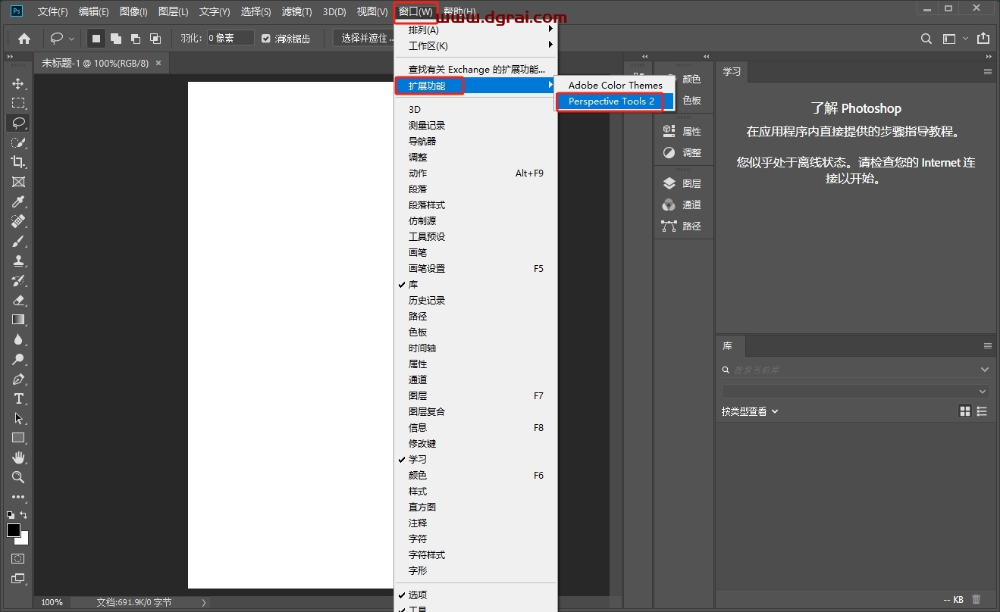Click 查找有关 Exchange 的扩展功能 entry
This screenshot has width=1000, height=612.
(x=475, y=70)
